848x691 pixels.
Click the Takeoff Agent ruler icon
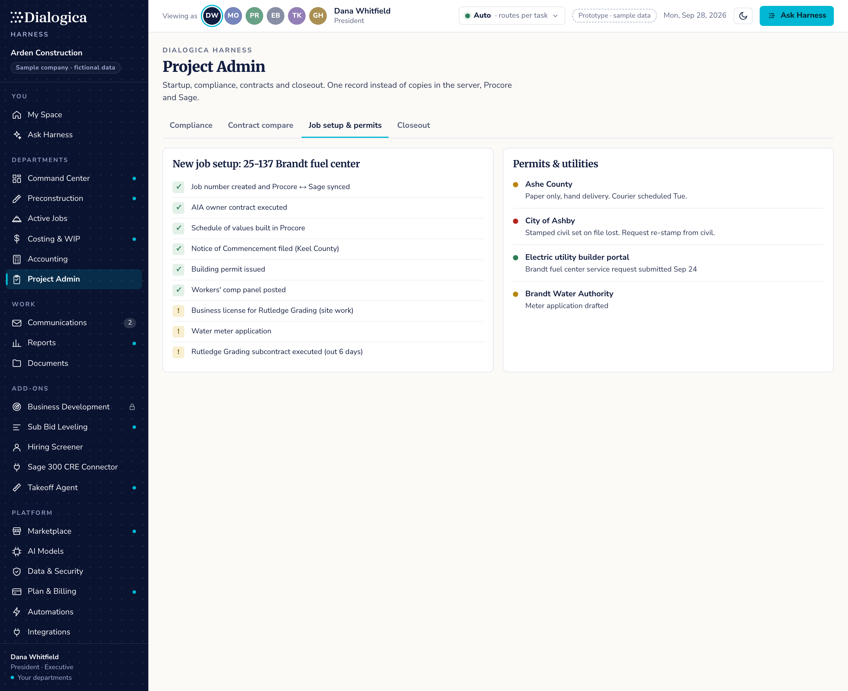tap(17, 487)
